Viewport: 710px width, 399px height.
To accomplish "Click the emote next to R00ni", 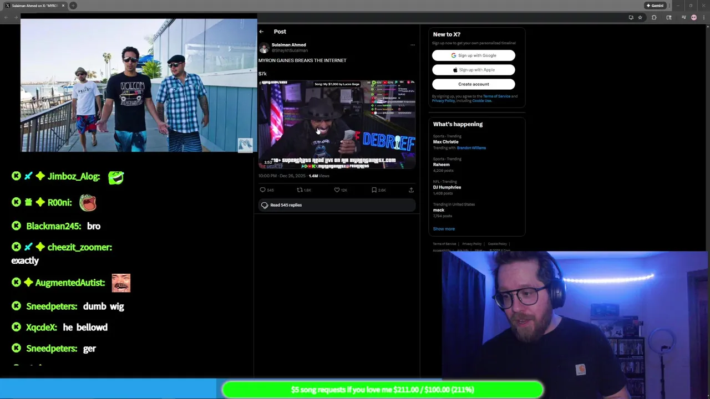I will tap(88, 203).
